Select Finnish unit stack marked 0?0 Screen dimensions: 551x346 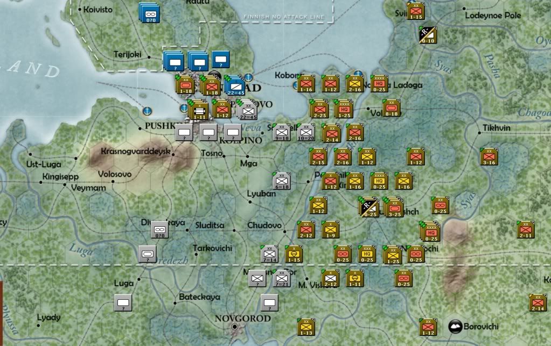tap(148, 12)
